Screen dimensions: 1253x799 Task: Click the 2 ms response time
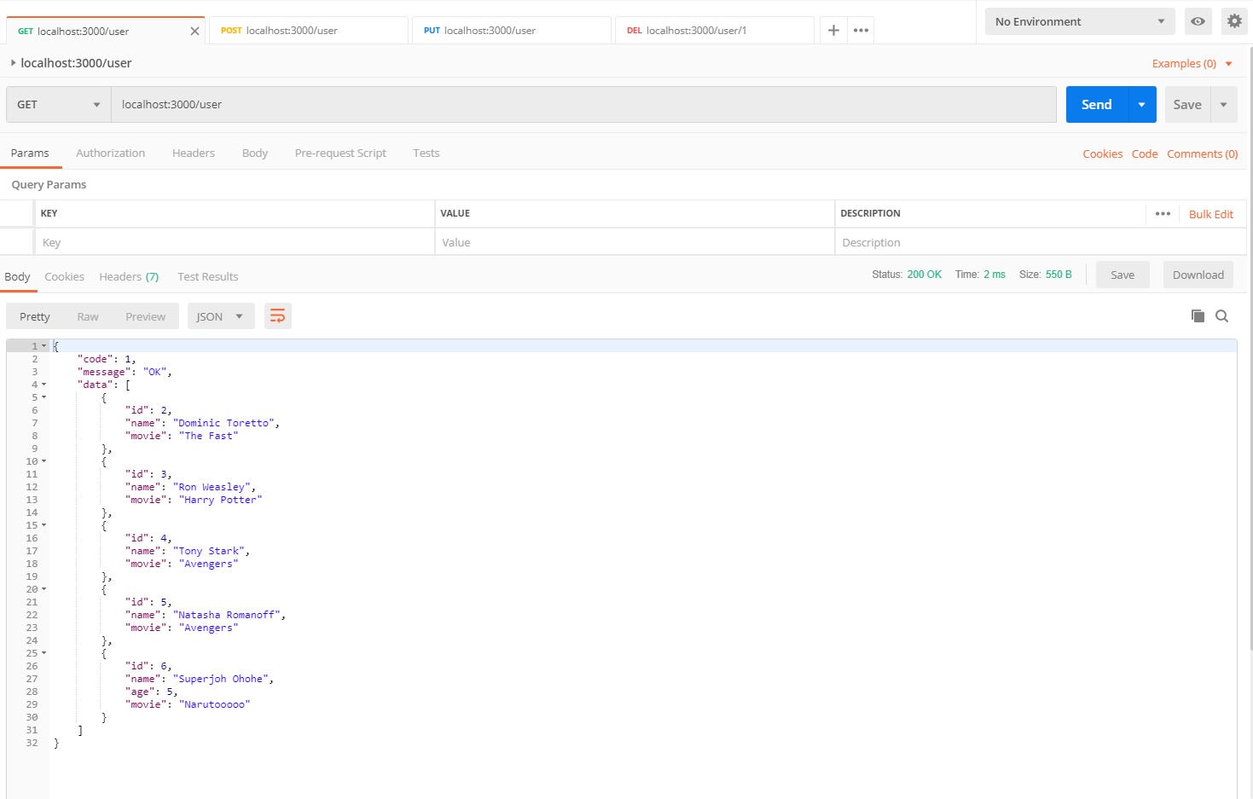[x=995, y=275]
